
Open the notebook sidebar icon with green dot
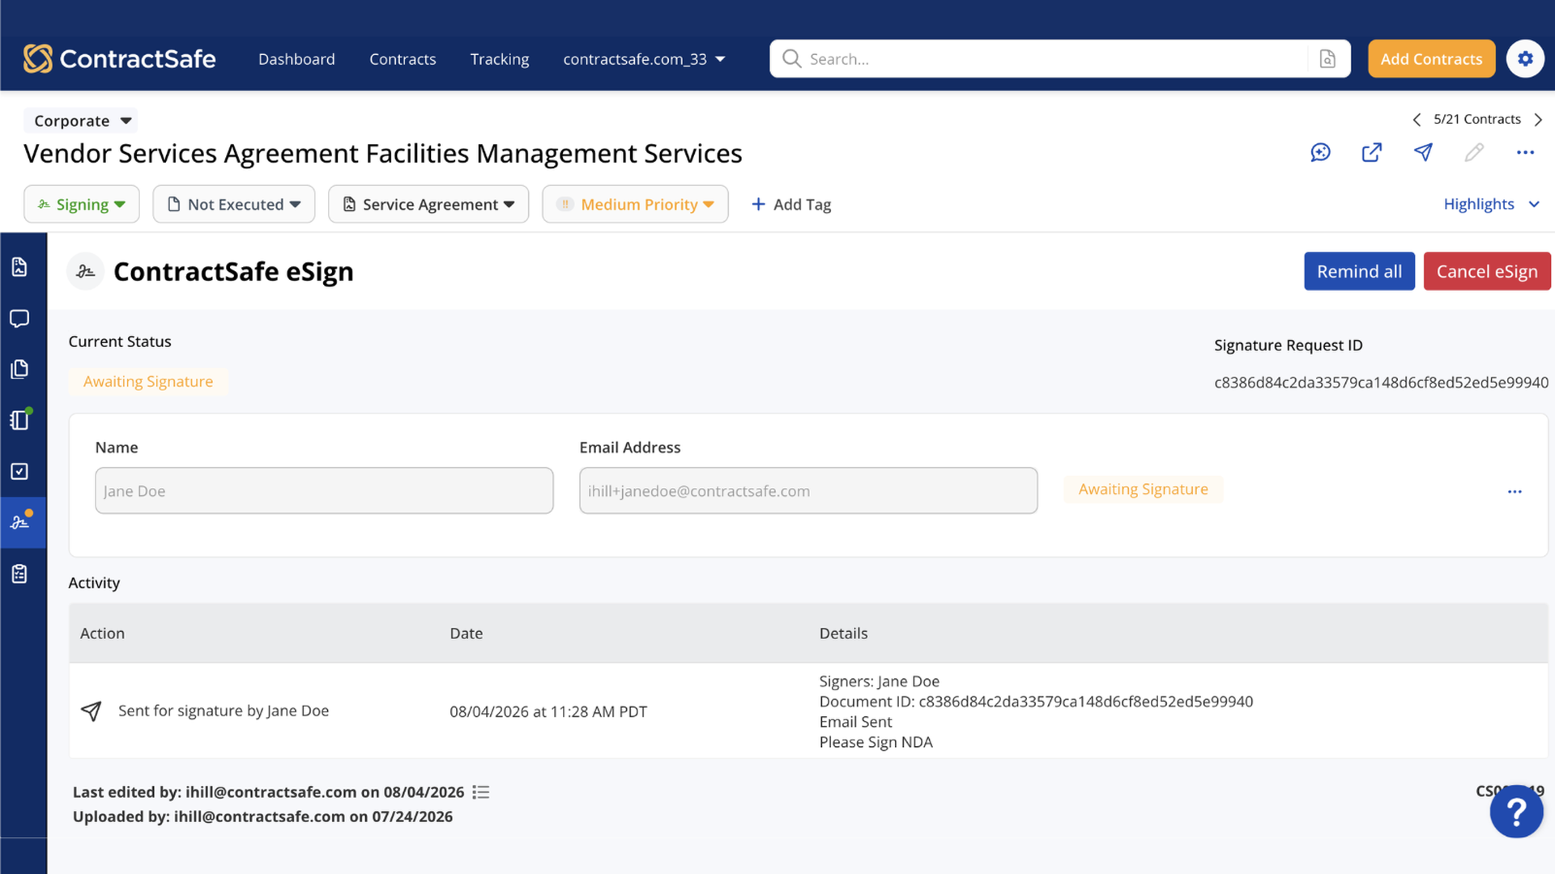point(19,420)
